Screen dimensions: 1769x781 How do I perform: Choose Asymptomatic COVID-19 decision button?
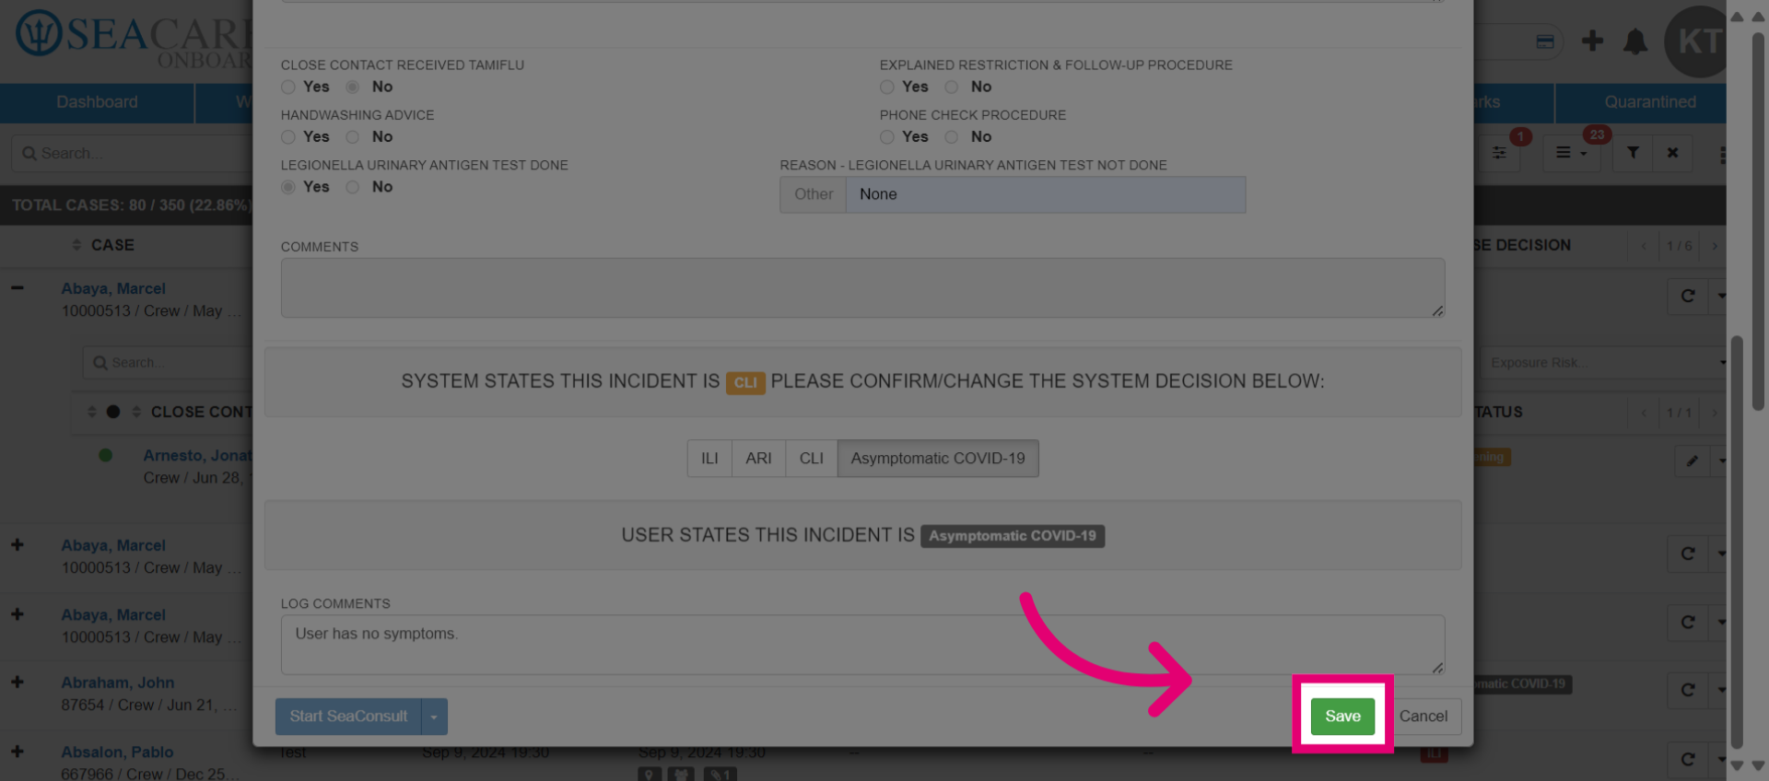point(938,459)
